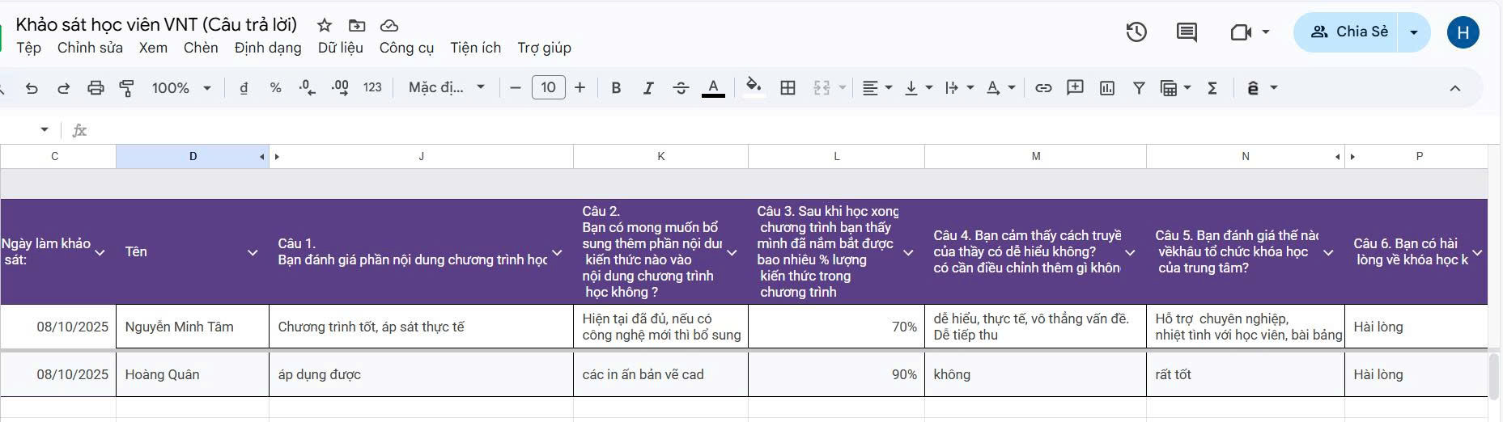Open filter dropdown on Tên column
This screenshot has height=422, width=1503.
tap(253, 252)
